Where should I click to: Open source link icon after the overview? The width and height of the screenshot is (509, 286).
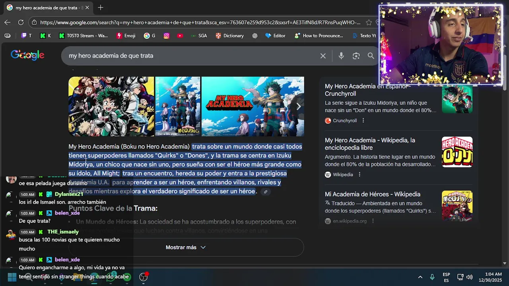tap(266, 192)
